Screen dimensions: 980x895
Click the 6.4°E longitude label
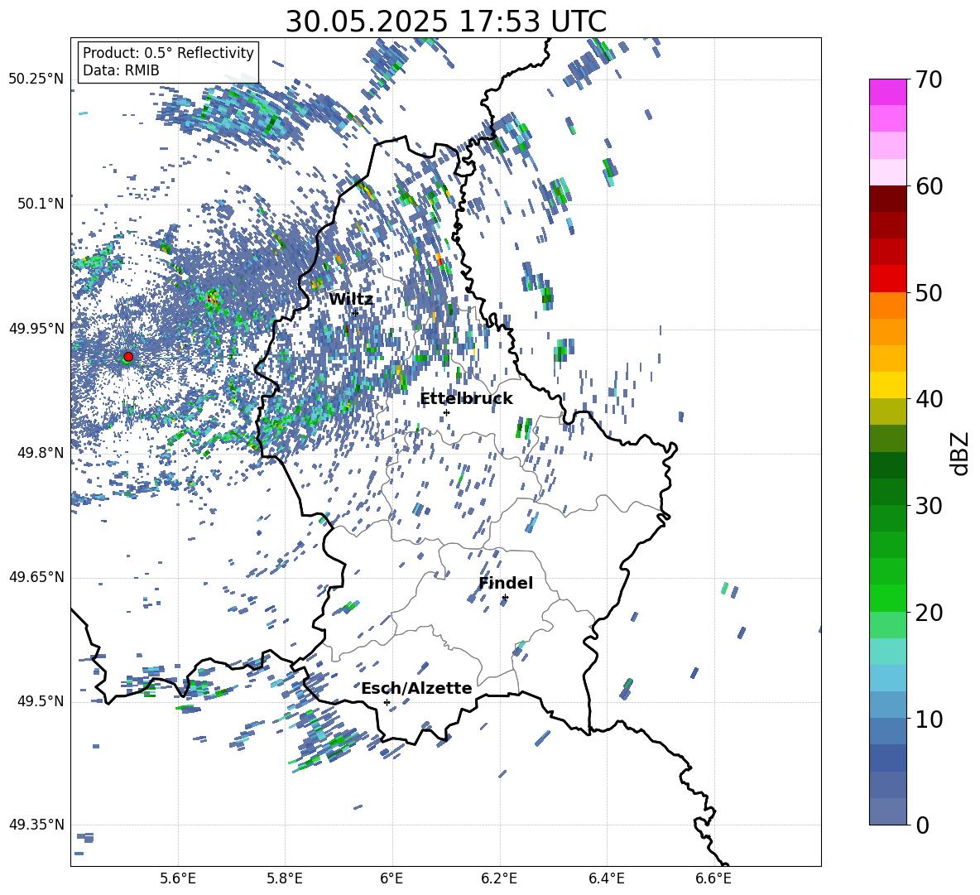(x=606, y=878)
